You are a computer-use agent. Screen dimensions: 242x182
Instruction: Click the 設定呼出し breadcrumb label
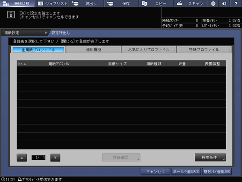(x=61, y=33)
